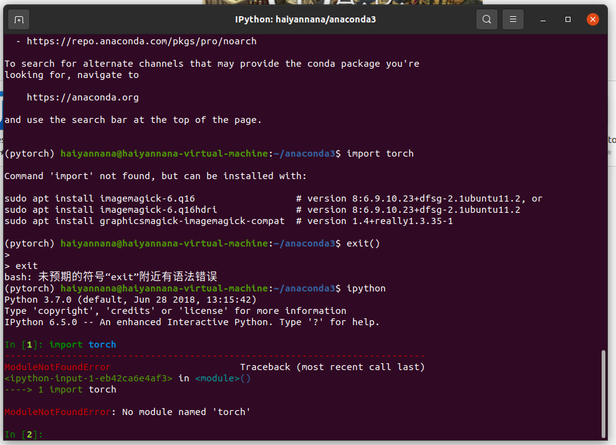Open the terminal hamburger menu
The height and width of the screenshot is (445, 616).
(513, 19)
